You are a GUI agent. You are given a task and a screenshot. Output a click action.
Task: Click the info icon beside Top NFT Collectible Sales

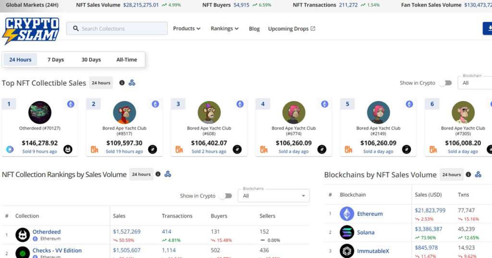(122, 82)
